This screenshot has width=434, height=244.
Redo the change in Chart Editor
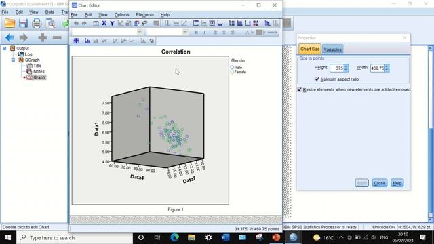[84, 24]
